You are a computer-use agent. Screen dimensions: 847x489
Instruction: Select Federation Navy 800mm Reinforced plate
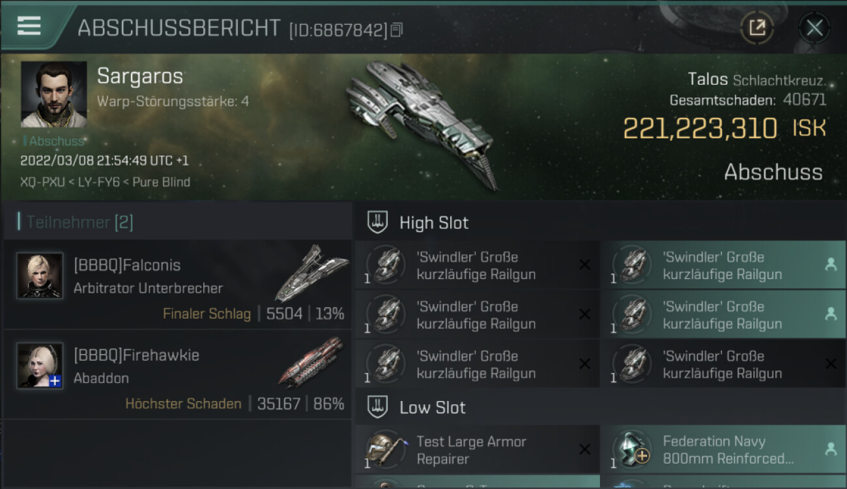click(723, 450)
